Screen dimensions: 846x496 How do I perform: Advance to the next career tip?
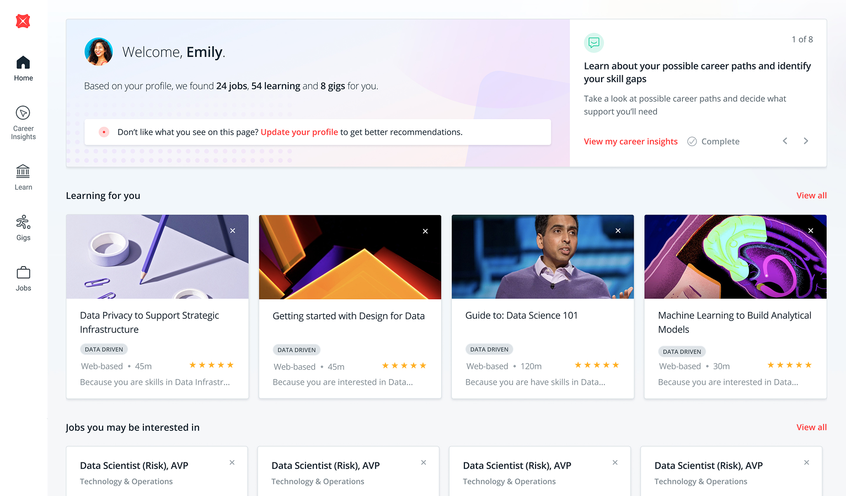click(x=806, y=141)
